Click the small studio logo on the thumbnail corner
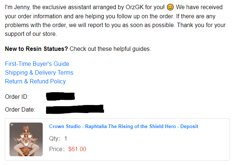The height and width of the screenshot is (165, 234). click(12, 125)
